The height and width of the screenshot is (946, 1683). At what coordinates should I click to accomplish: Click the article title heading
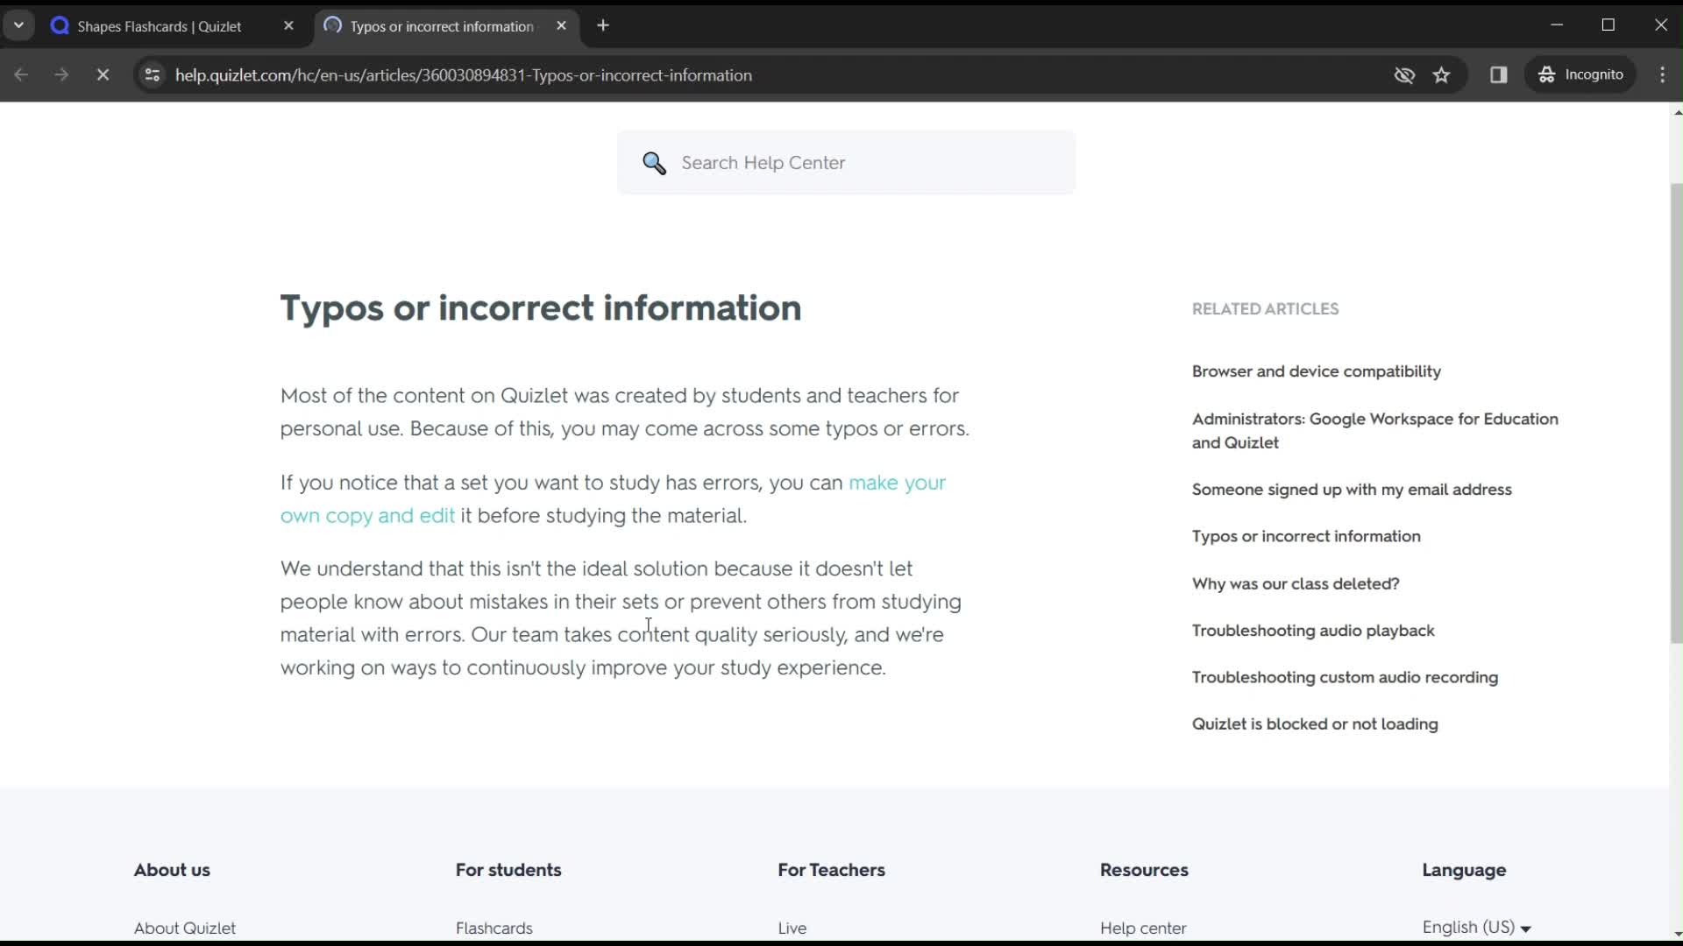(541, 308)
